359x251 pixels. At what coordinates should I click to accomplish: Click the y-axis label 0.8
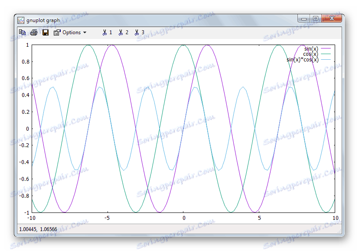(26, 62)
